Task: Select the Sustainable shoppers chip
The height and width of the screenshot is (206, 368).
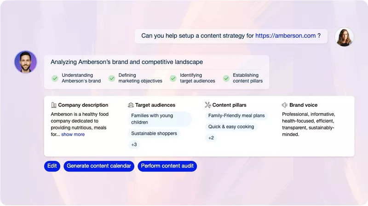Action: 154,133
